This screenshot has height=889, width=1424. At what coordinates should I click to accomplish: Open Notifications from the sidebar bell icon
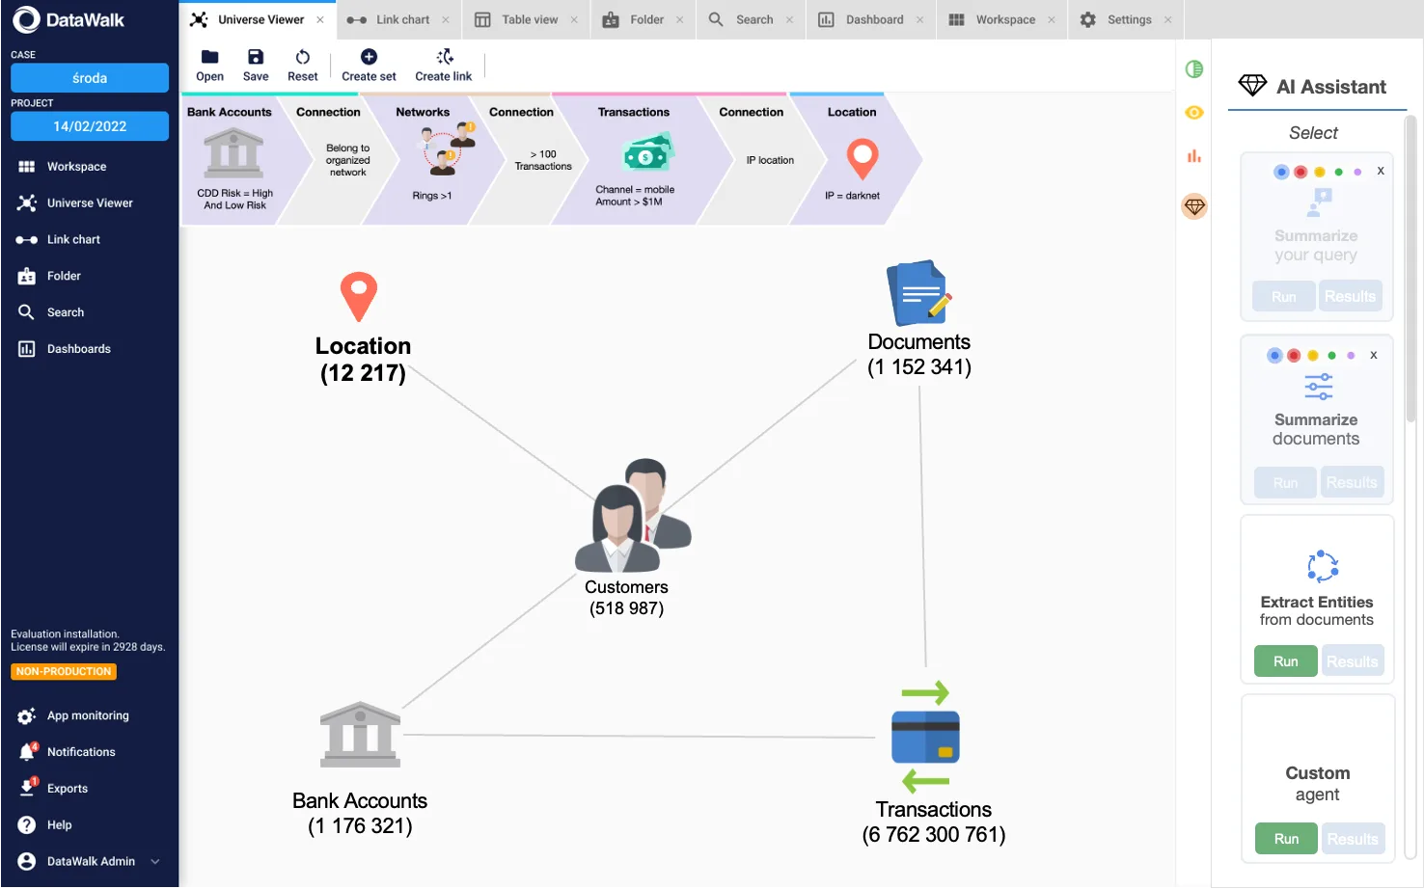coord(26,751)
